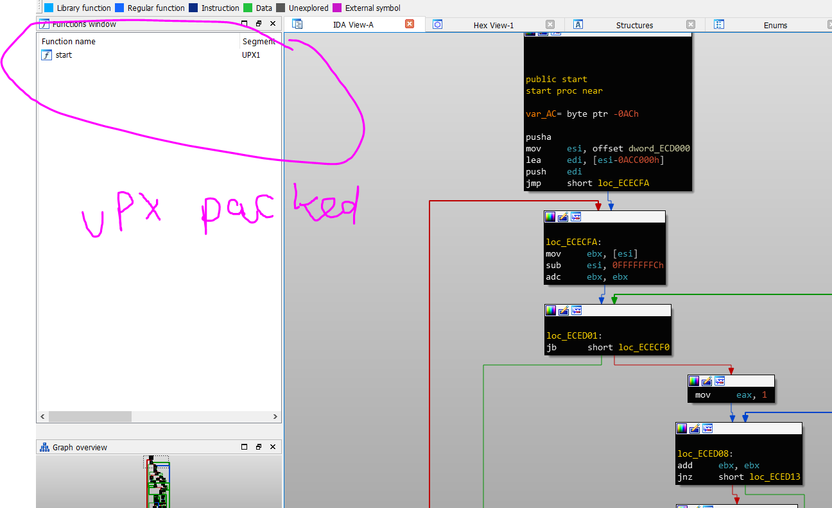Click group-nodes icon on loc_ECECFA block
This screenshot has width=832, height=508.
[576, 217]
